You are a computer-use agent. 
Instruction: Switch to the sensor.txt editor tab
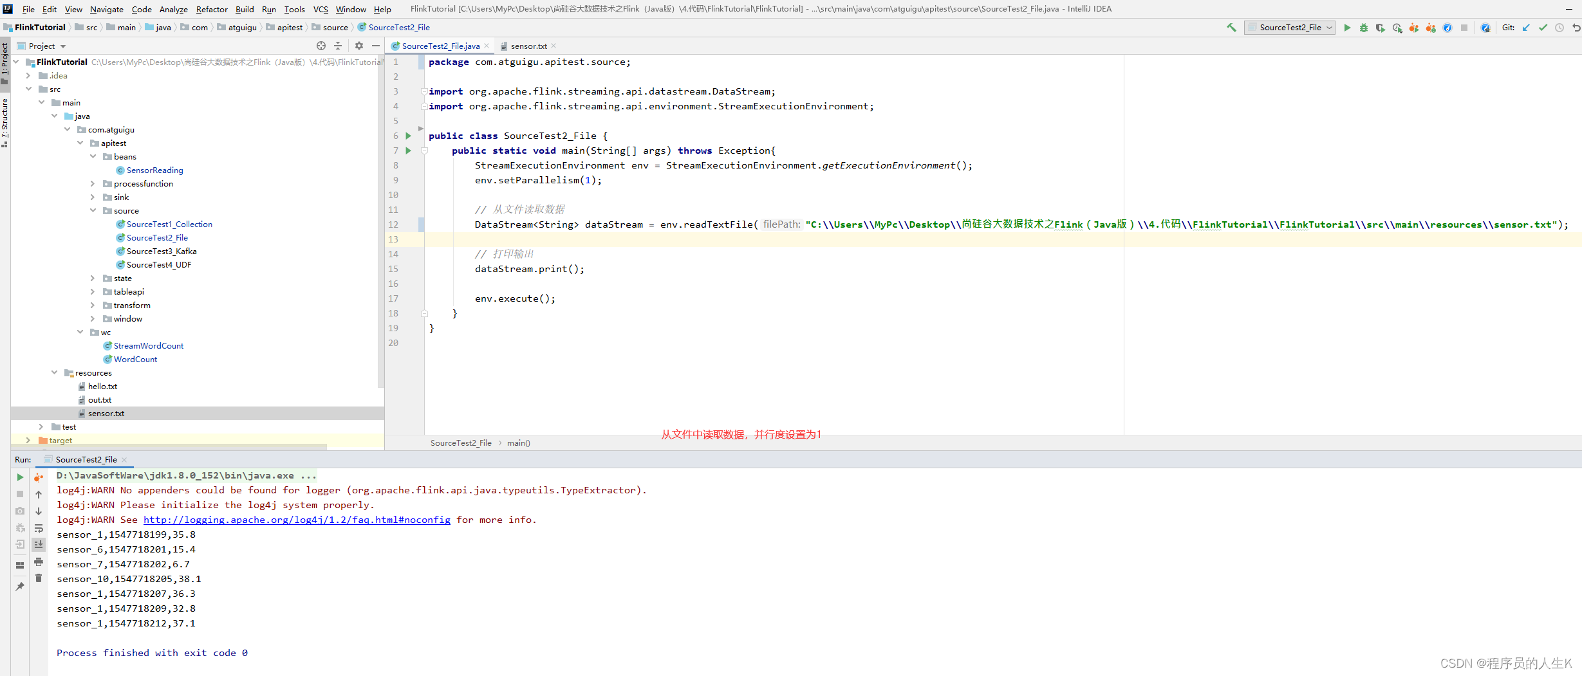[528, 46]
